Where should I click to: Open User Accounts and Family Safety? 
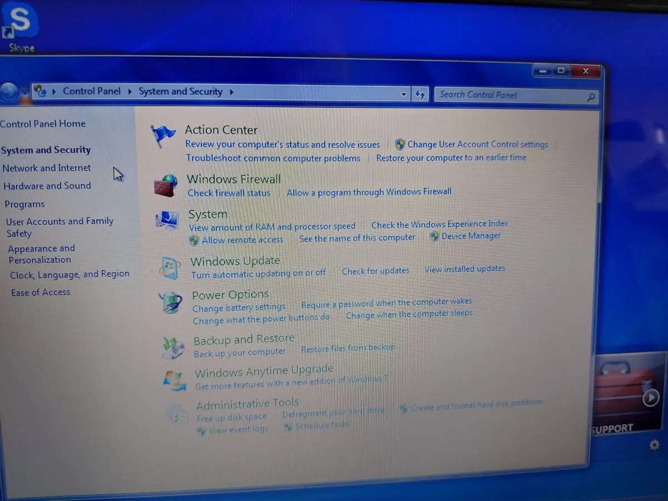(60, 227)
